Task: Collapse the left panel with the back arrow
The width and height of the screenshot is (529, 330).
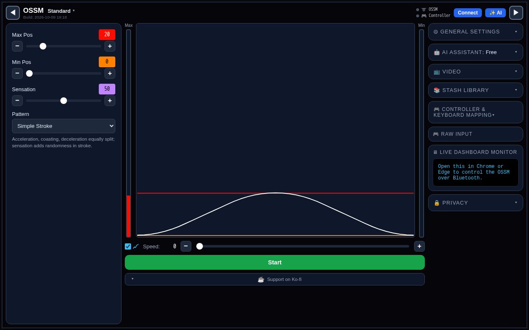Action: click(x=13, y=13)
